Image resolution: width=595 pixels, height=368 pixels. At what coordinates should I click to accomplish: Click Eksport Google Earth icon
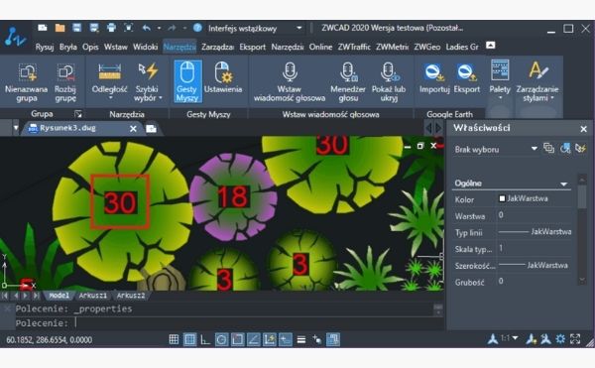(x=466, y=78)
